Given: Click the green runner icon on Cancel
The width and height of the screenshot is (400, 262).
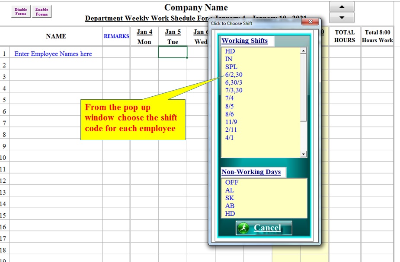Looking at the screenshot, I should pyautogui.click(x=243, y=228).
